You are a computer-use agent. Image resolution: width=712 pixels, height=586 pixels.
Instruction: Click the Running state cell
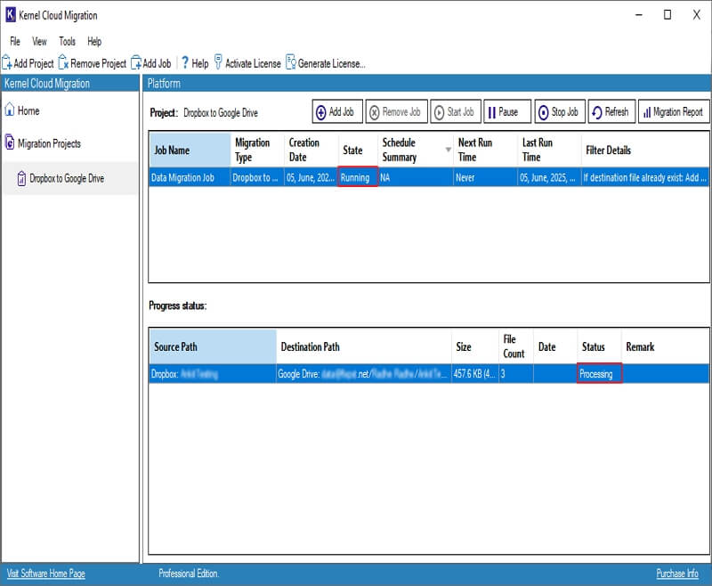click(x=358, y=177)
